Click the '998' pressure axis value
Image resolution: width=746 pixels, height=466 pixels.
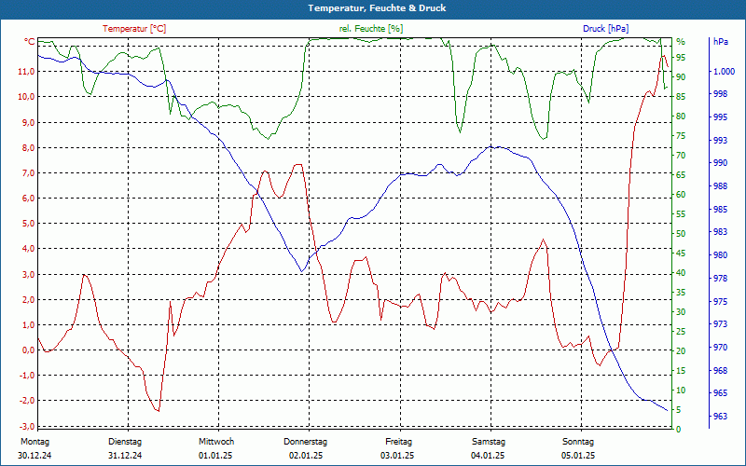[721, 94]
